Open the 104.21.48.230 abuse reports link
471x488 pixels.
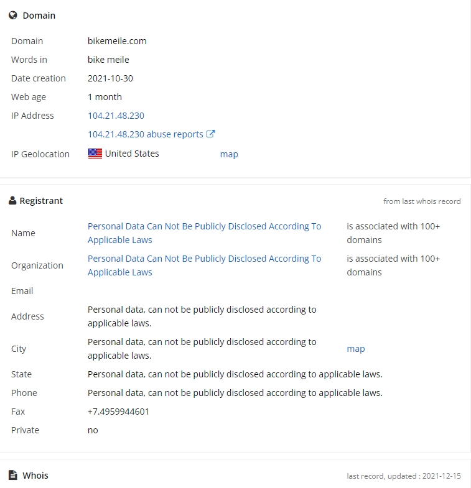(146, 134)
